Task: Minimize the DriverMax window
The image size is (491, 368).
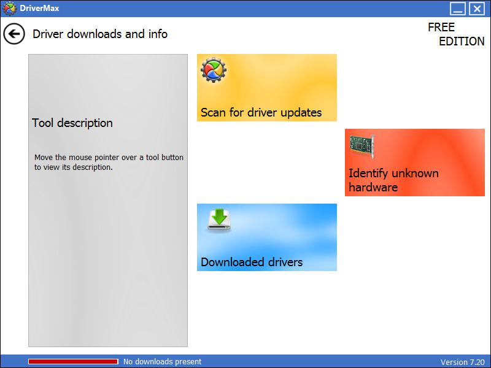Action: (x=457, y=9)
